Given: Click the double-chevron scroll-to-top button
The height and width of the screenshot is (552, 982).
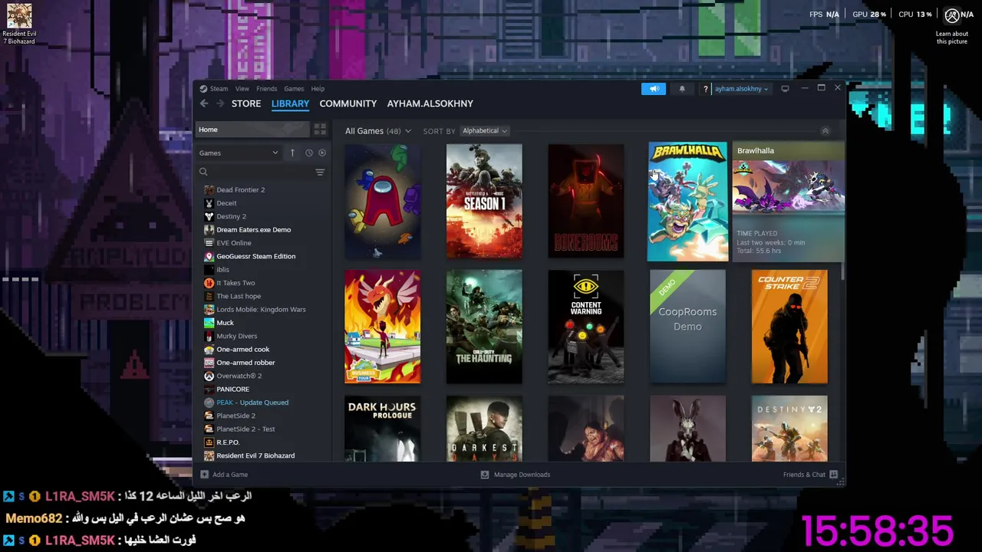Looking at the screenshot, I should point(825,131).
